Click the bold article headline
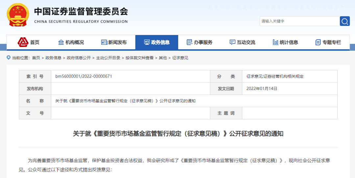 [x=178, y=133]
